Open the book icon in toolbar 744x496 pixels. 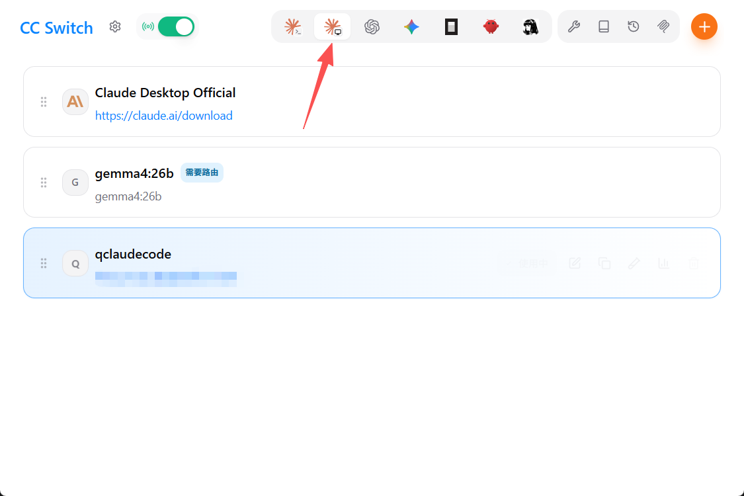coord(604,26)
